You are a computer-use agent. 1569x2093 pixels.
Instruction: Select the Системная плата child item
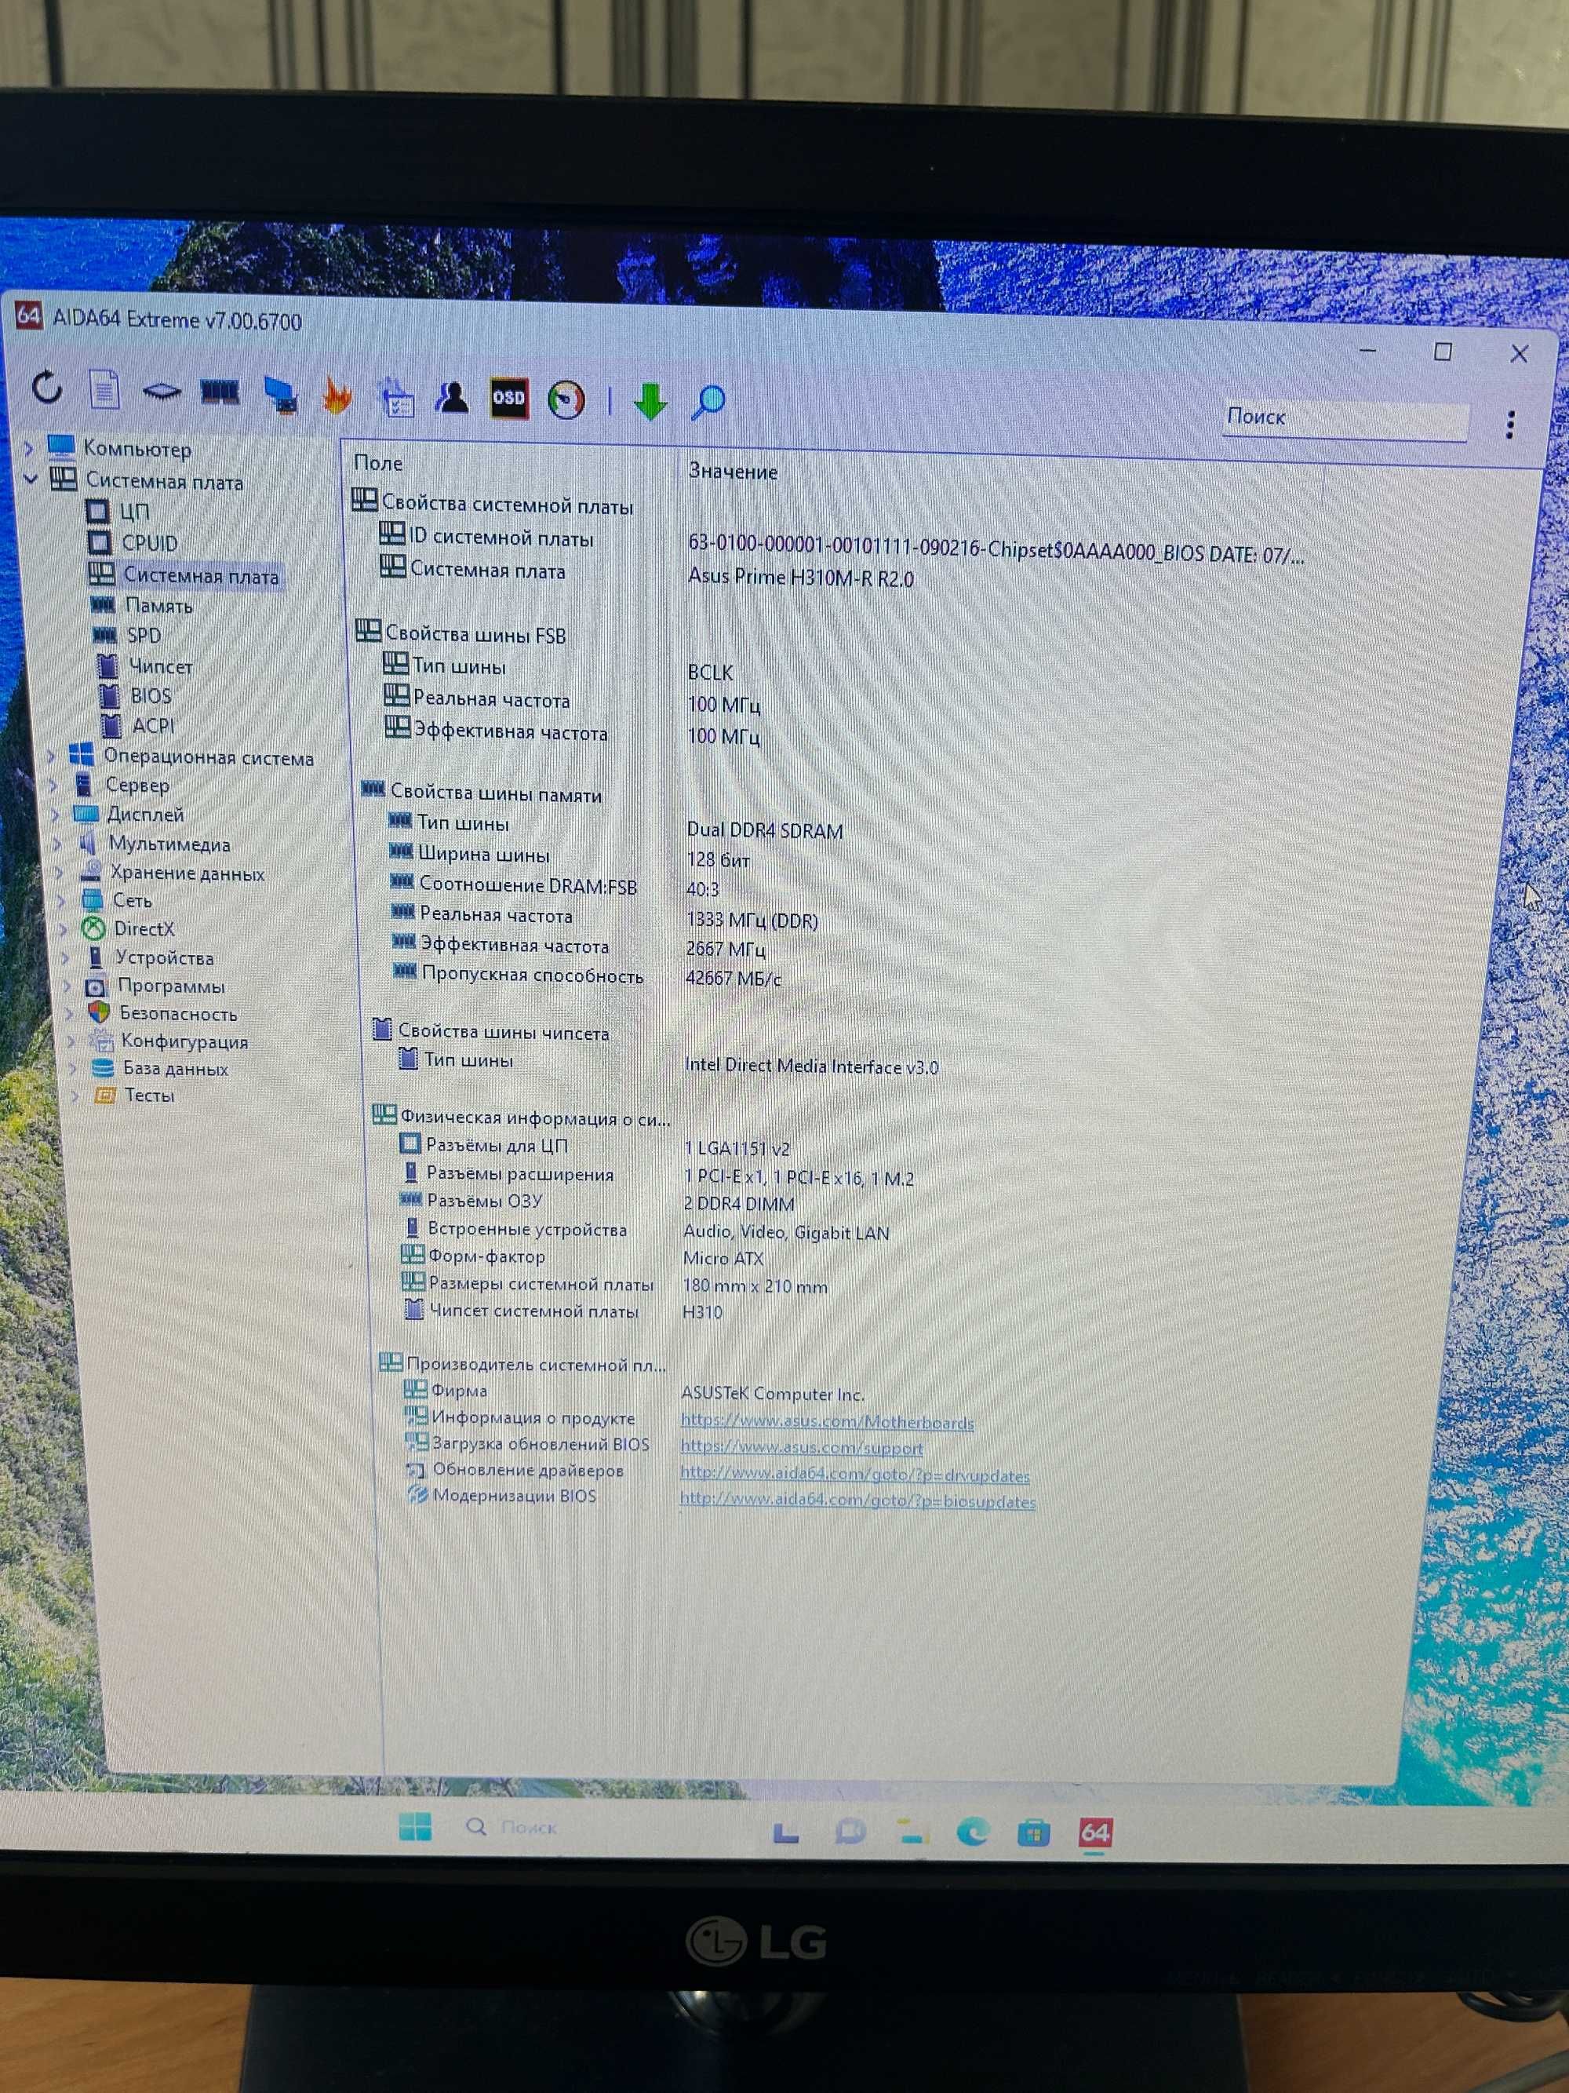tap(201, 576)
